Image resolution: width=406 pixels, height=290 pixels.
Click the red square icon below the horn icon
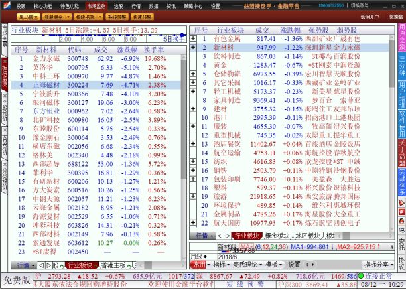[x=402, y=212]
